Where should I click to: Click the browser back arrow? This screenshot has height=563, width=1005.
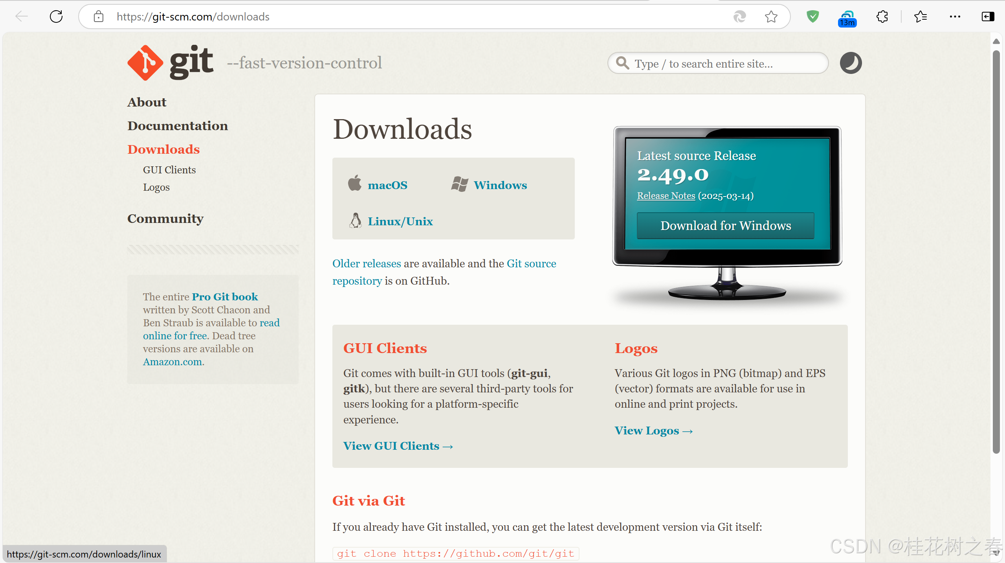pyautogui.click(x=22, y=17)
